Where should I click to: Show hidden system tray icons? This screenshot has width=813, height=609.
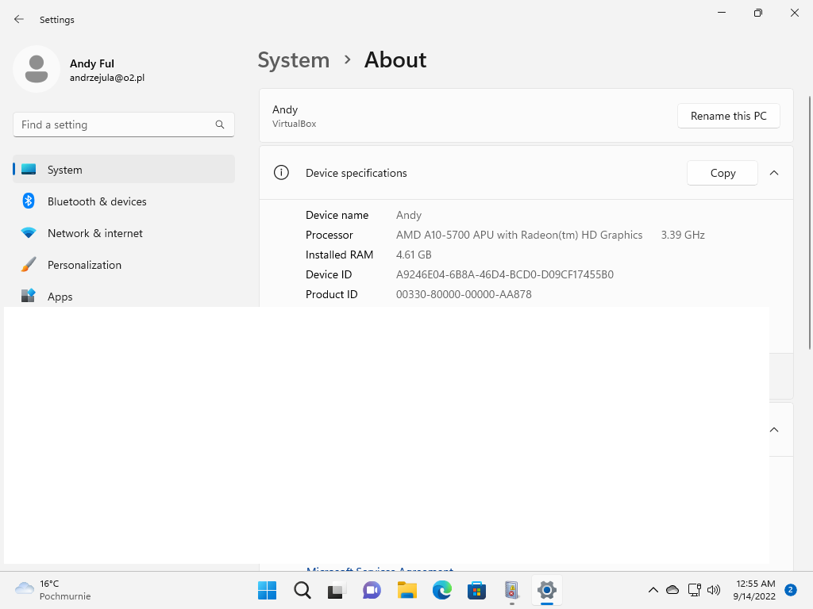coord(653,590)
